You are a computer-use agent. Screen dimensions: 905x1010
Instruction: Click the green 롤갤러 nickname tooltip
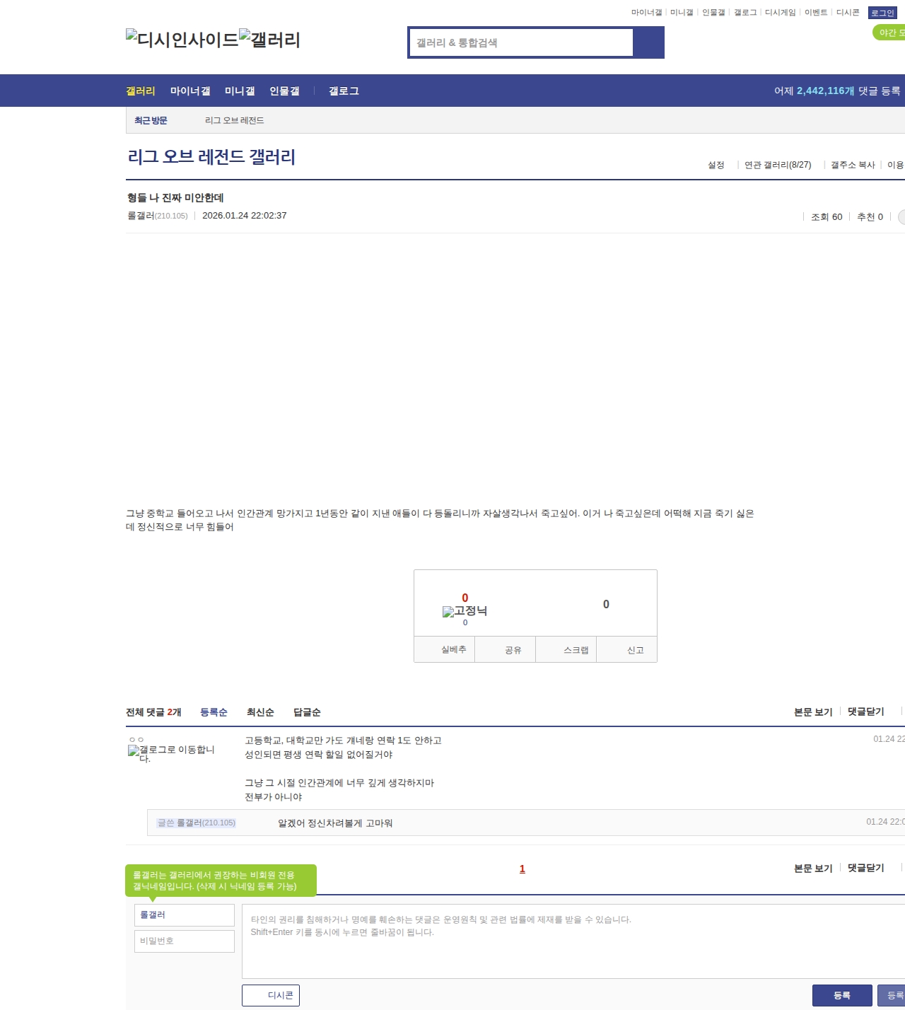click(221, 881)
